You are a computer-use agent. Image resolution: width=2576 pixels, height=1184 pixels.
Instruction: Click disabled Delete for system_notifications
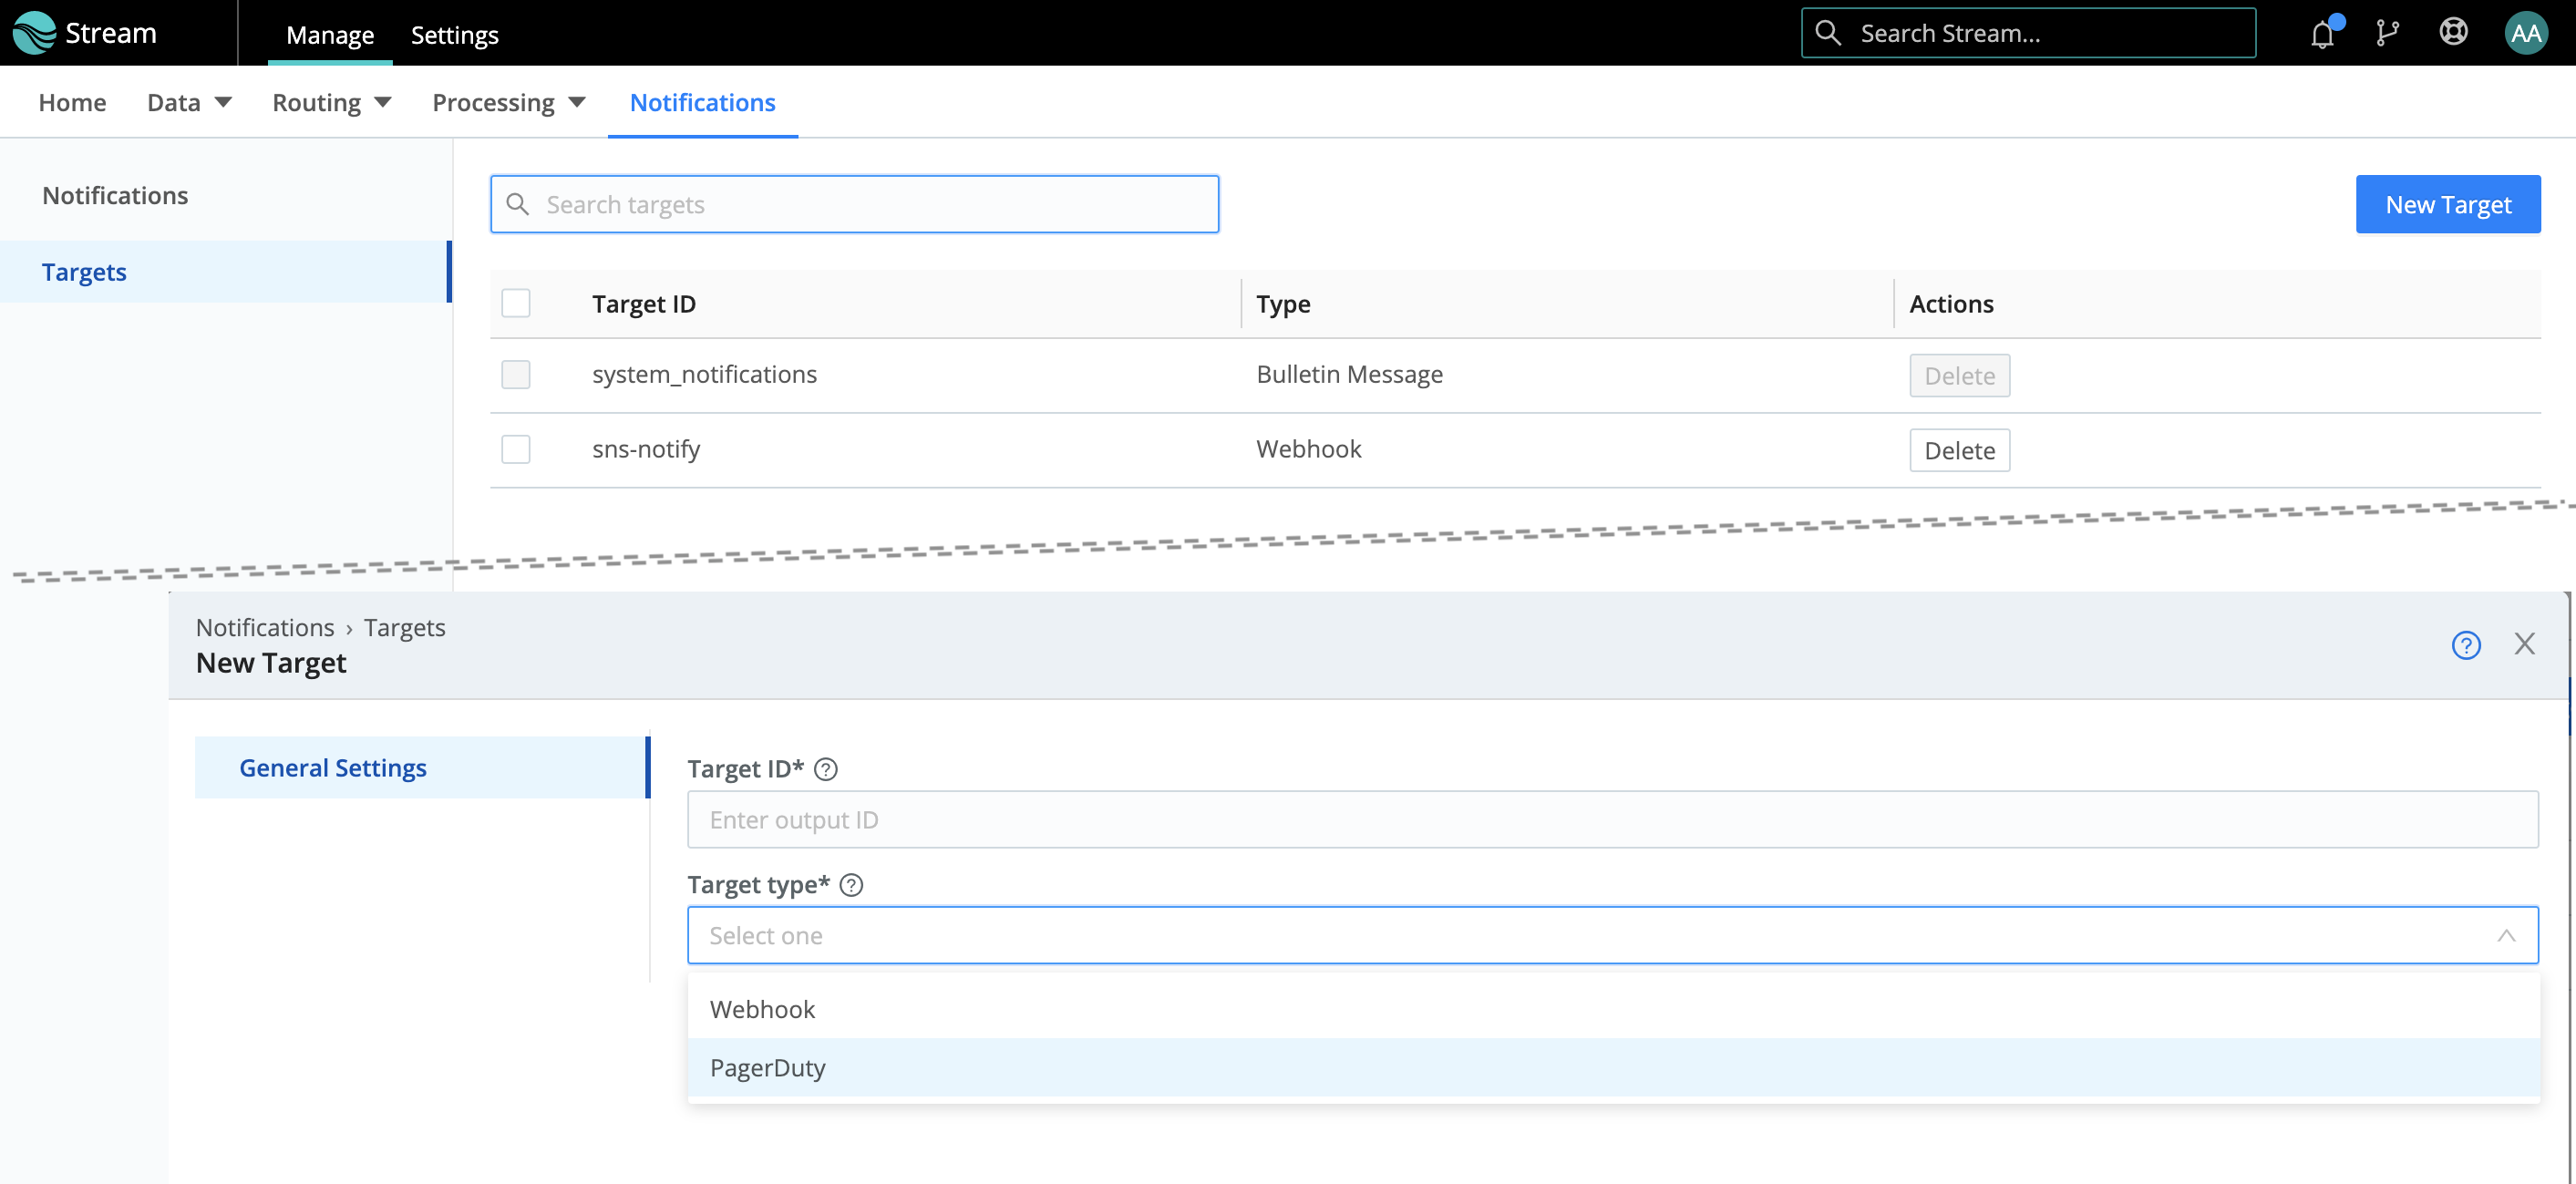(1959, 375)
